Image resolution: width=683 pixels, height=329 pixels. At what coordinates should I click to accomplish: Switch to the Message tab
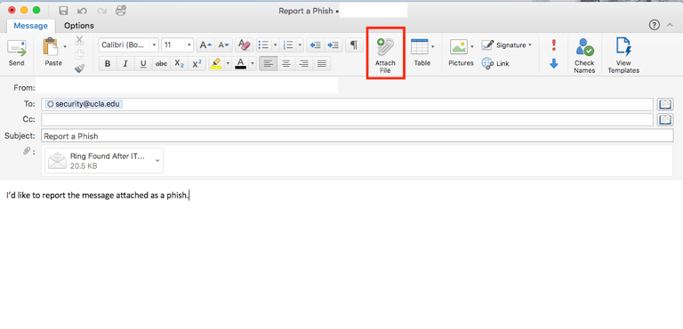point(30,26)
